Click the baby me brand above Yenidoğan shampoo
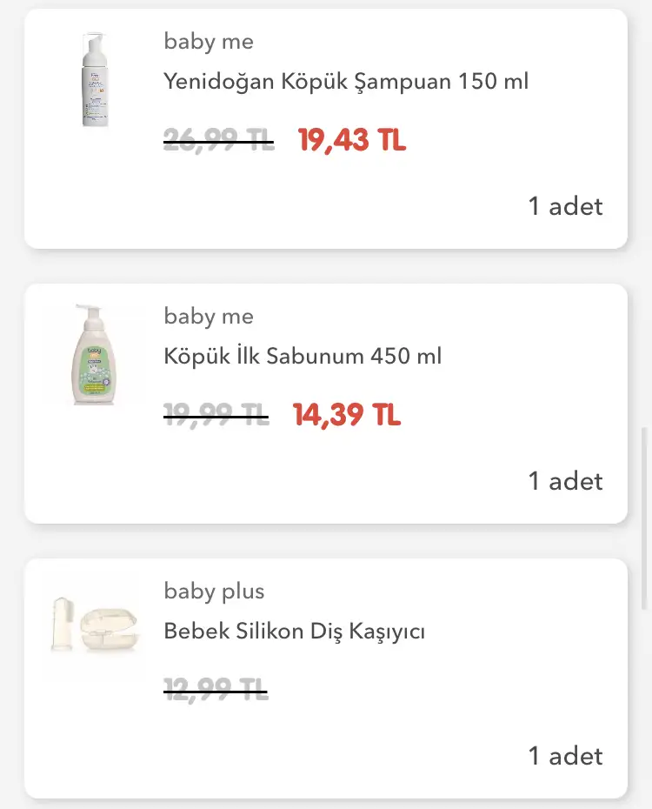This screenshot has width=652, height=809. click(209, 41)
